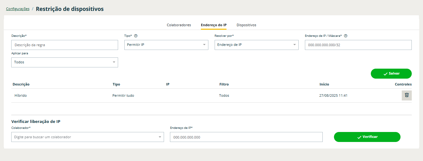Click the Início column header
The height and width of the screenshot is (161, 423).
324,84
